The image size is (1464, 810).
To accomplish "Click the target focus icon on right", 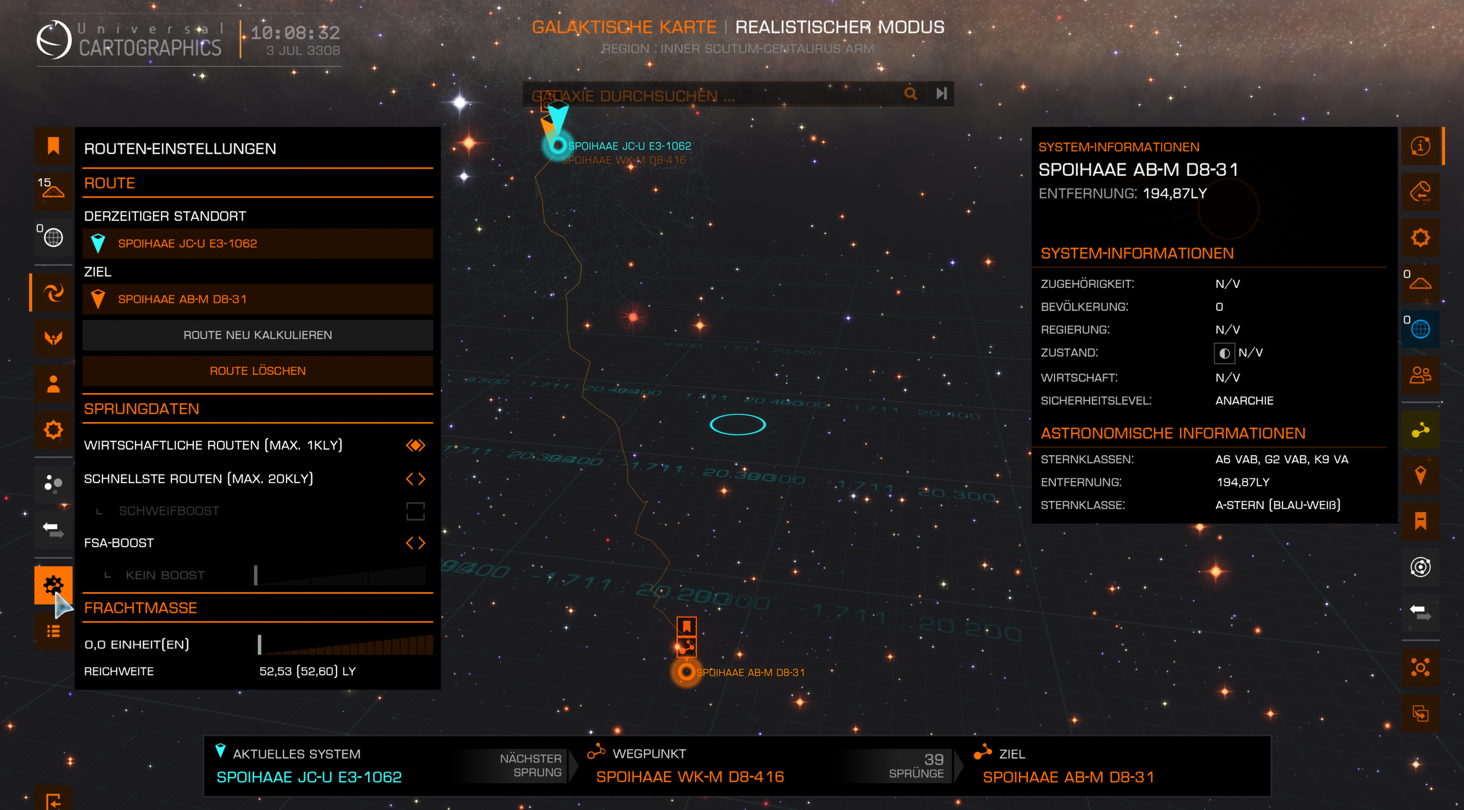I will tap(1420, 667).
